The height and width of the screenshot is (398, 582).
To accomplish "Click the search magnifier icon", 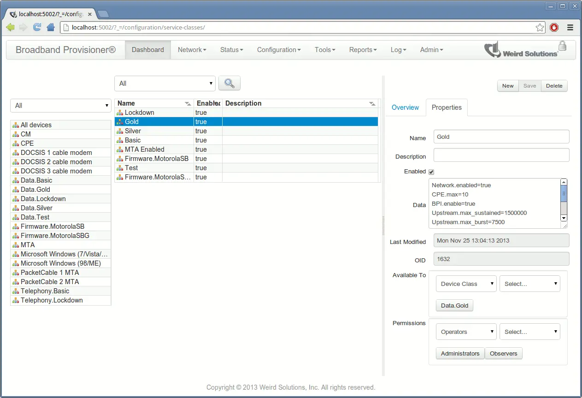I will tap(229, 83).
